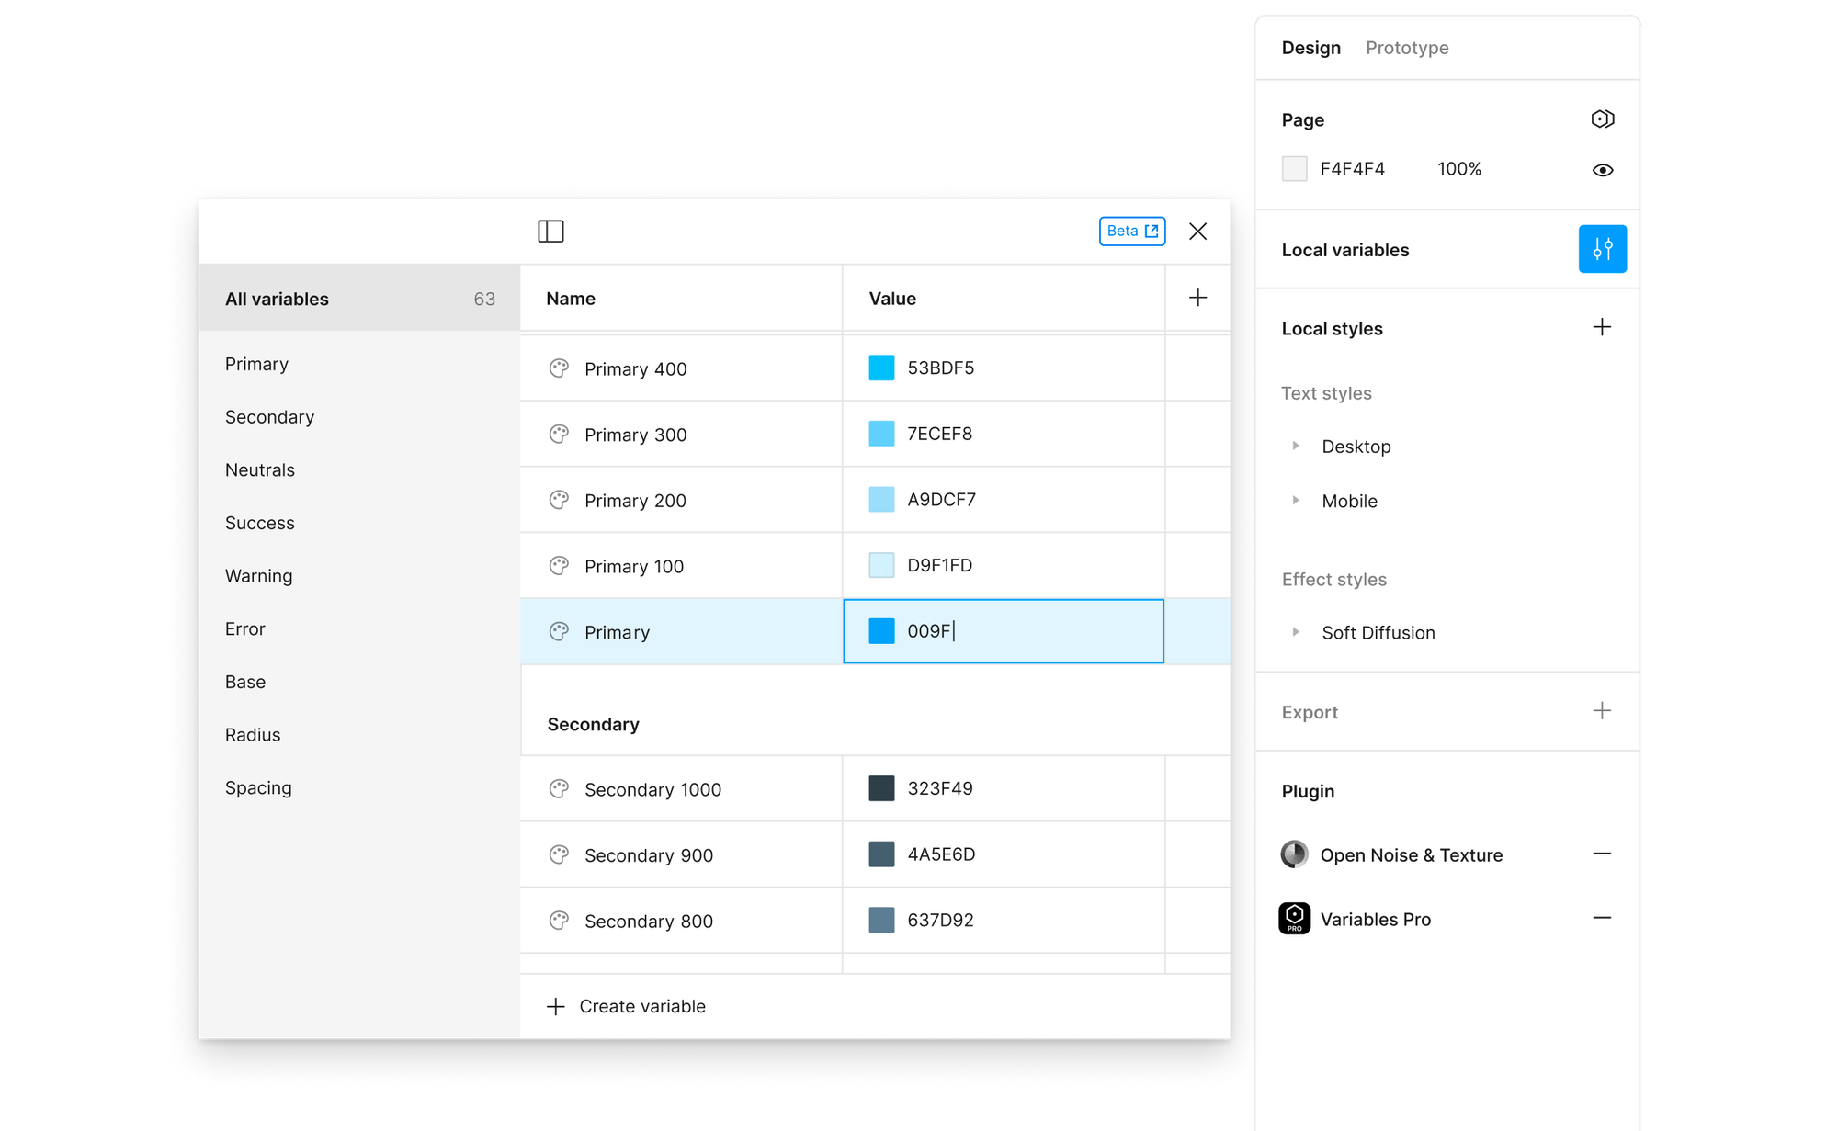
Task: Remove Open Noise & Texture with minus
Action: (1602, 854)
